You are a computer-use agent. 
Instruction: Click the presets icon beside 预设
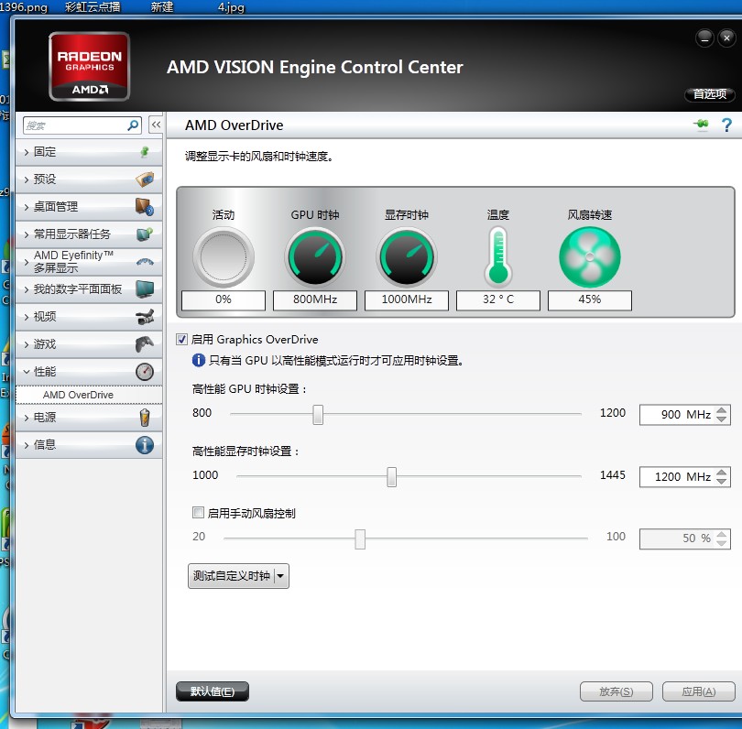(145, 180)
